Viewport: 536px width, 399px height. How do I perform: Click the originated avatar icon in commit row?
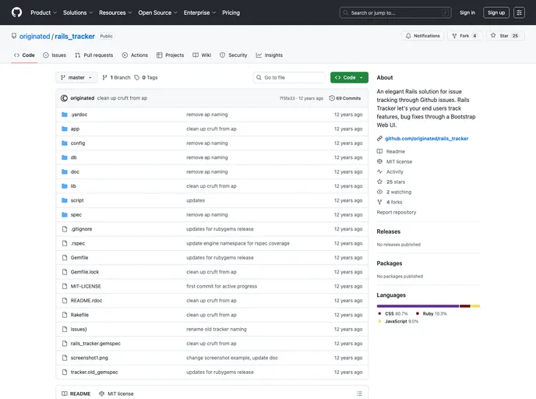pyautogui.click(x=64, y=98)
